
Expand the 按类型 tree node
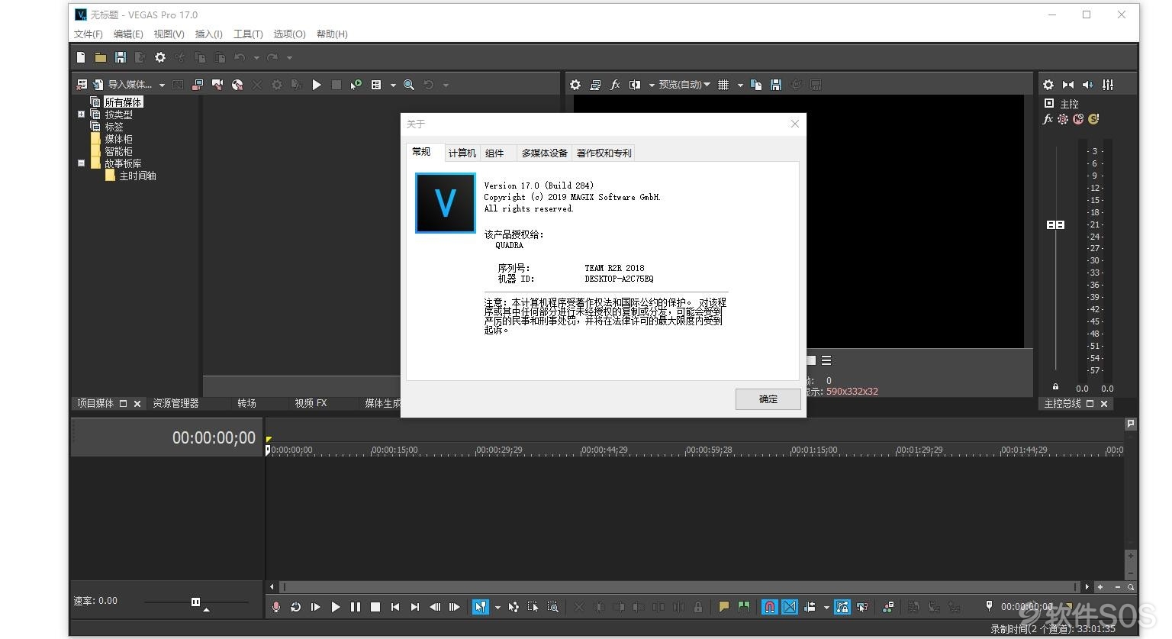(x=81, y=115)
